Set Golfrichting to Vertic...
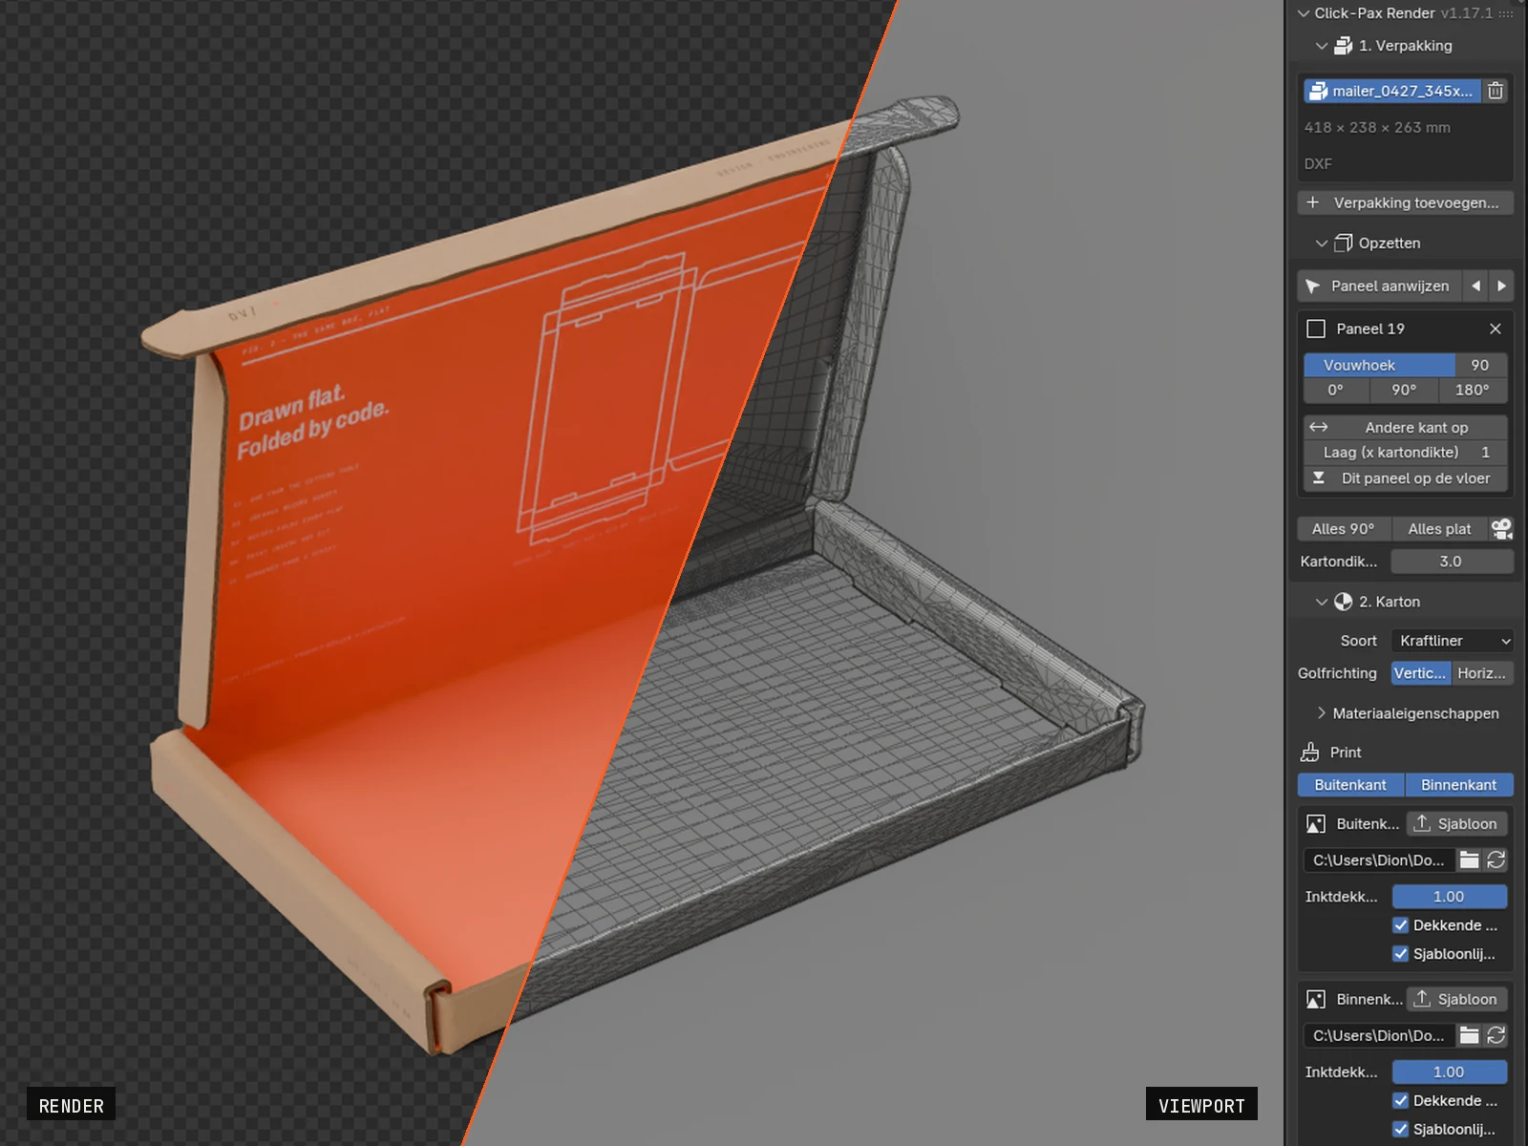 (x=1420, y=673)
